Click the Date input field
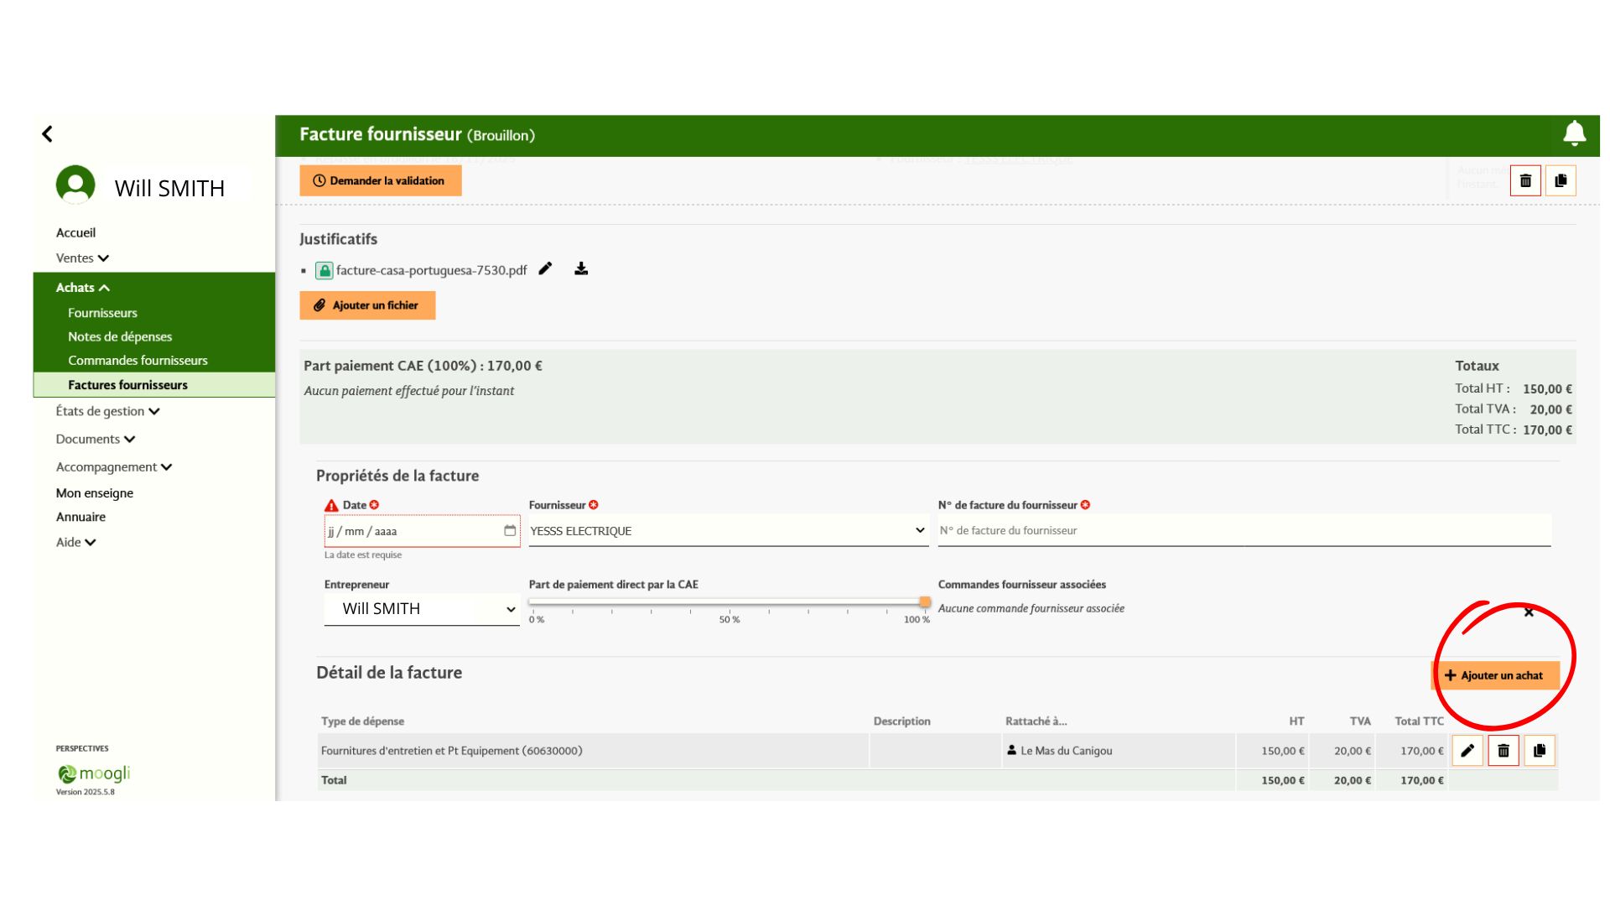This screenshot has width=1610, height=906. click(x=422, y=531)
